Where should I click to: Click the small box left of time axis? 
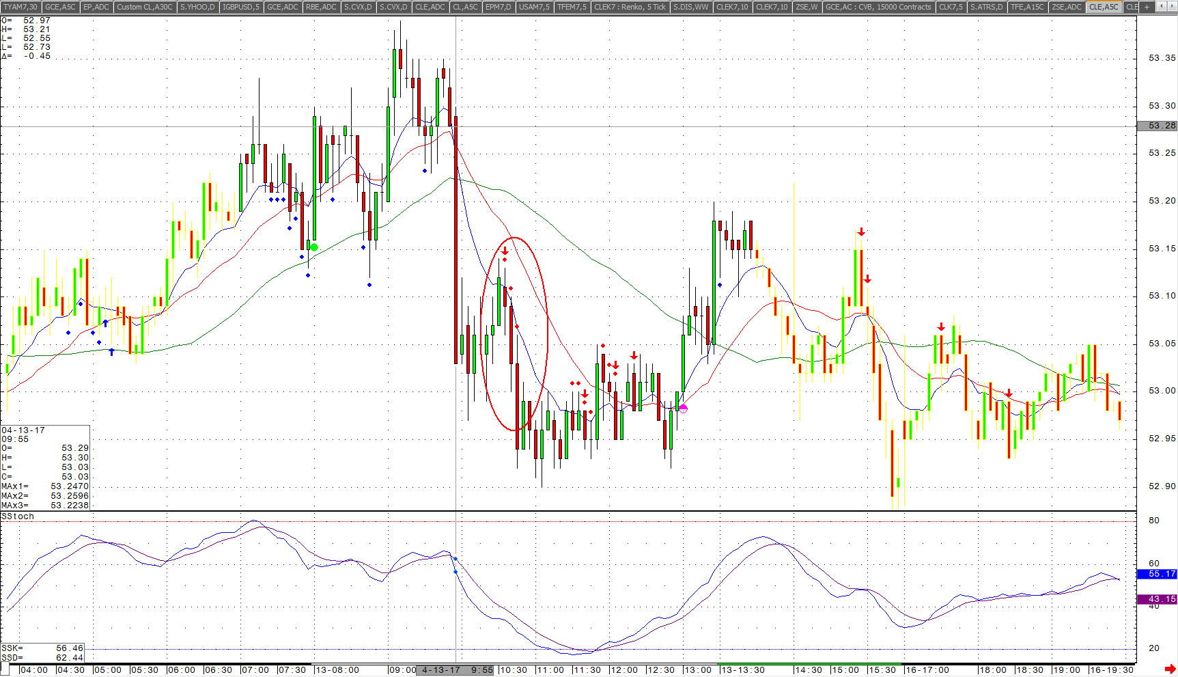click(5, 669)
